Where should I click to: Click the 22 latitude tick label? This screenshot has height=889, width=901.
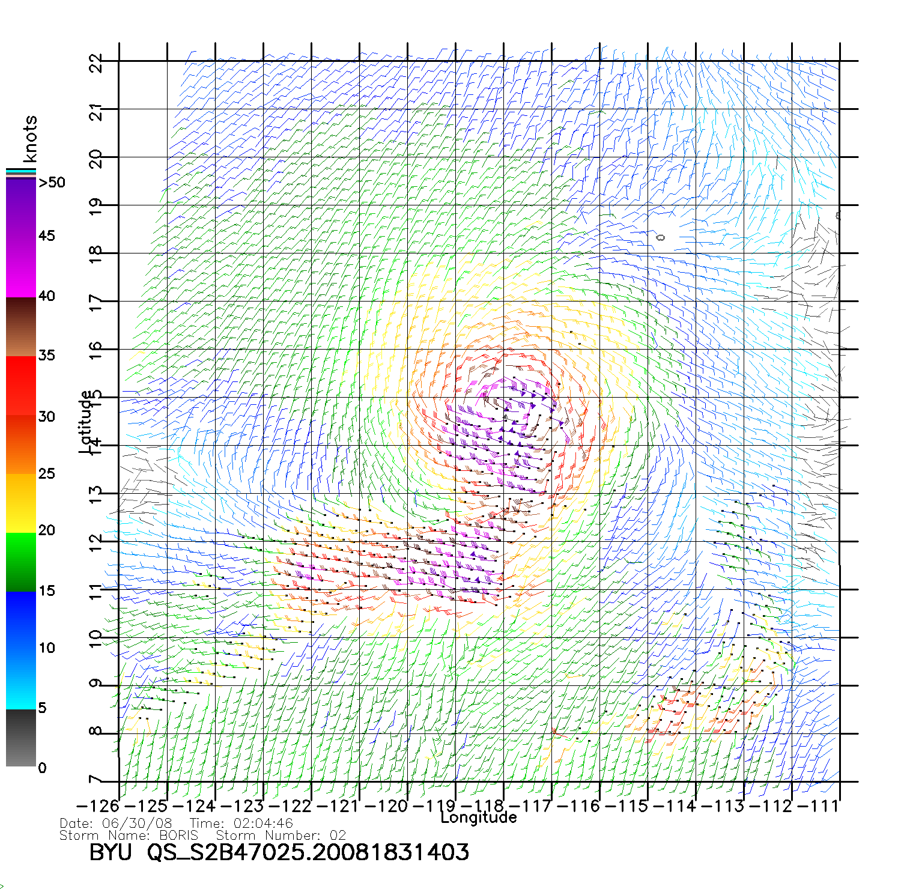(x=96, y=62)
